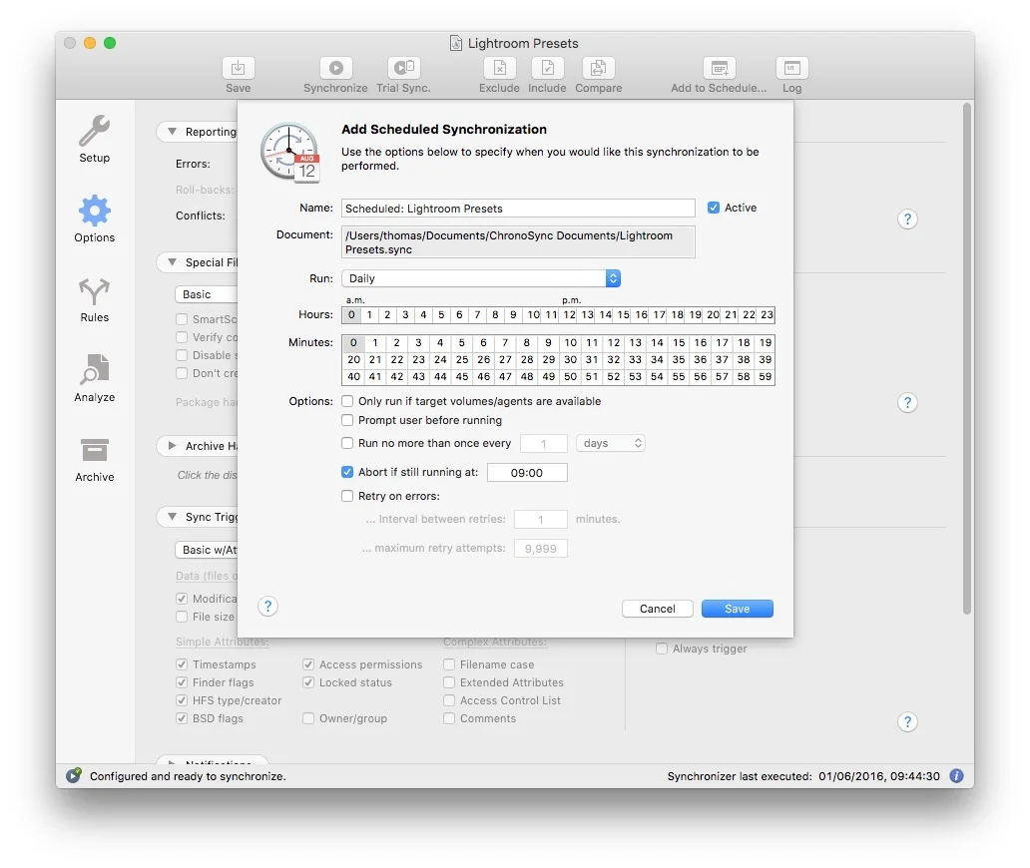Uncheck the Timestamps checkbox
This screenshot has height=868, width=1030.
(182, 664)
